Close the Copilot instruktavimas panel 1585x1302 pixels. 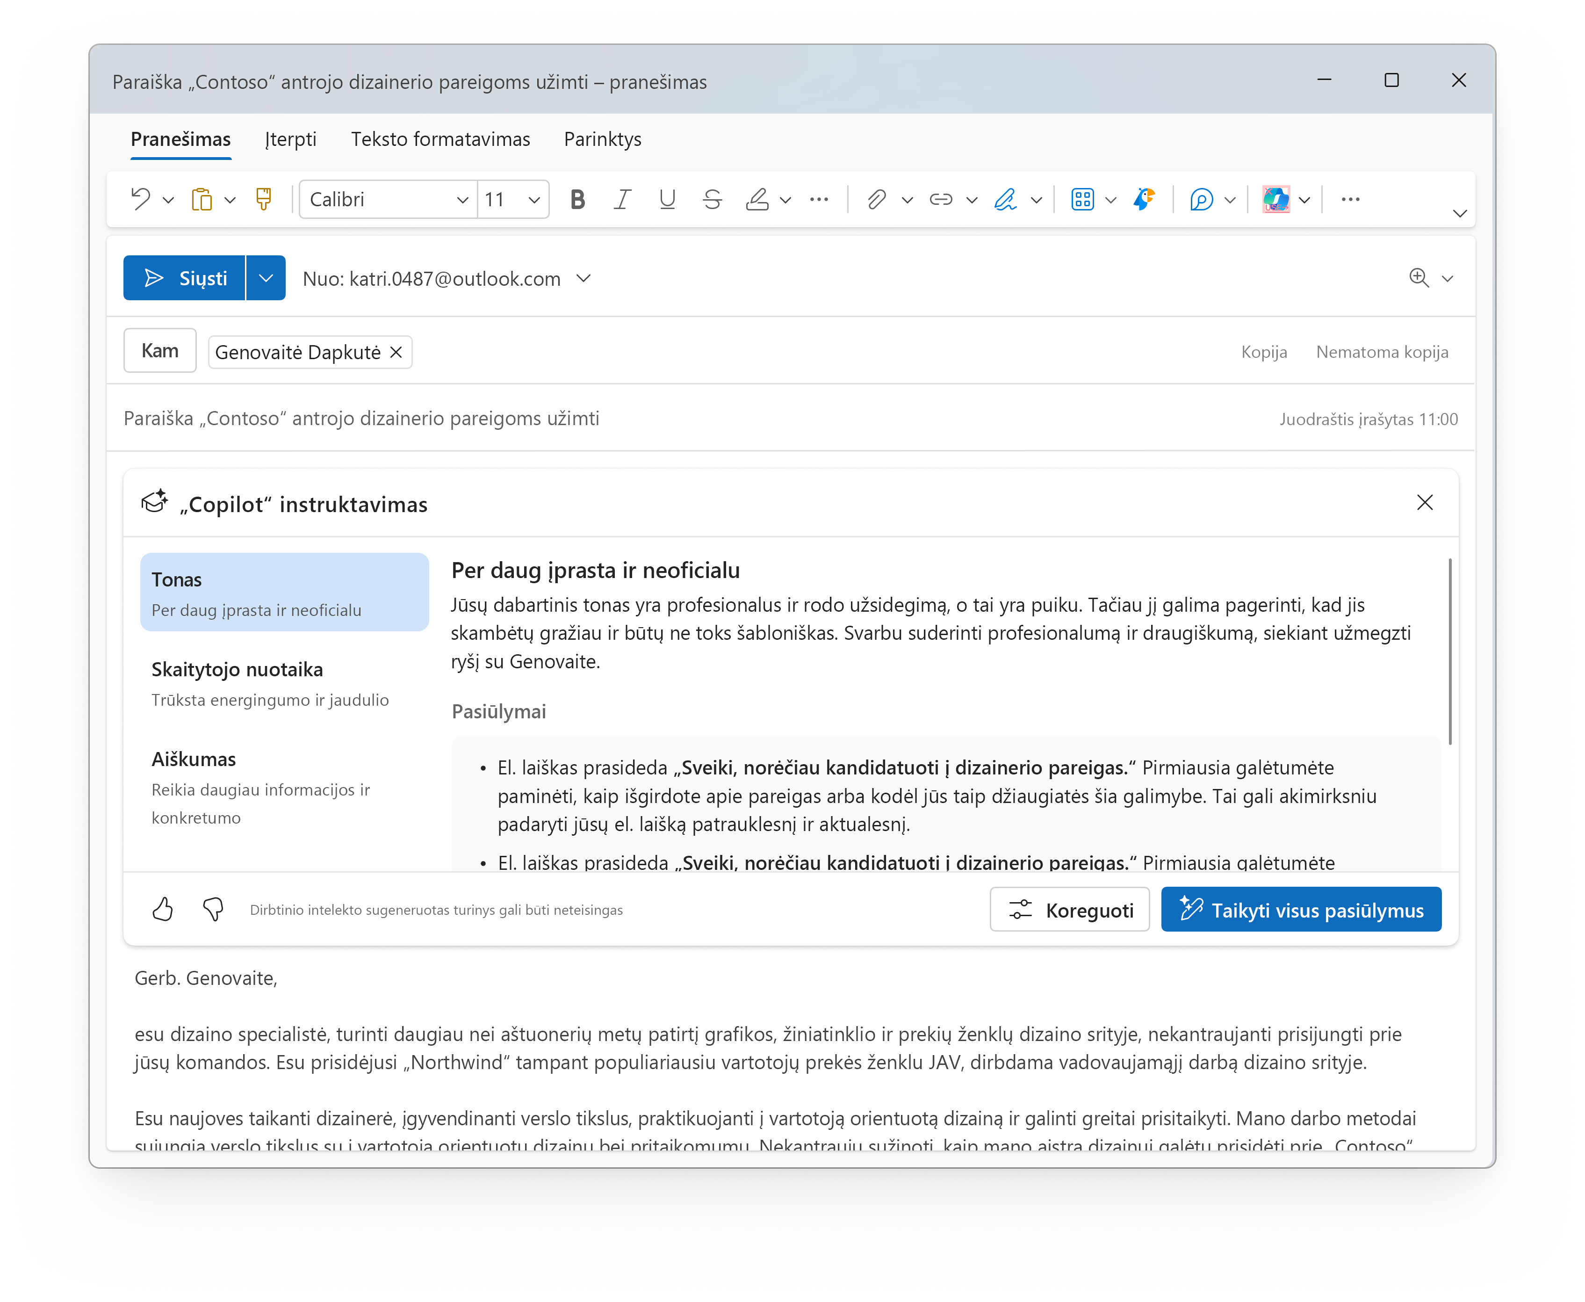click(x=1425, y=502)
